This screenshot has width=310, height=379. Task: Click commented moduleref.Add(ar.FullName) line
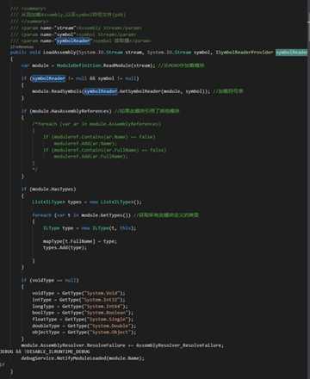coord(90,157)
